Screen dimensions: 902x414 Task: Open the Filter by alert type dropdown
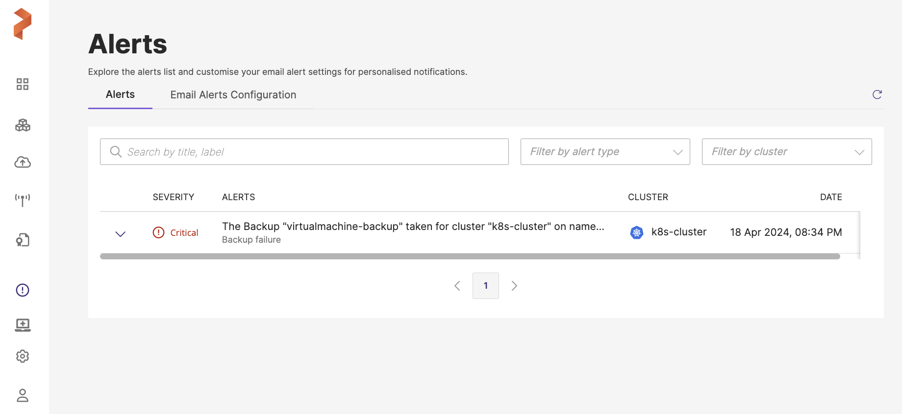(605, 152)
